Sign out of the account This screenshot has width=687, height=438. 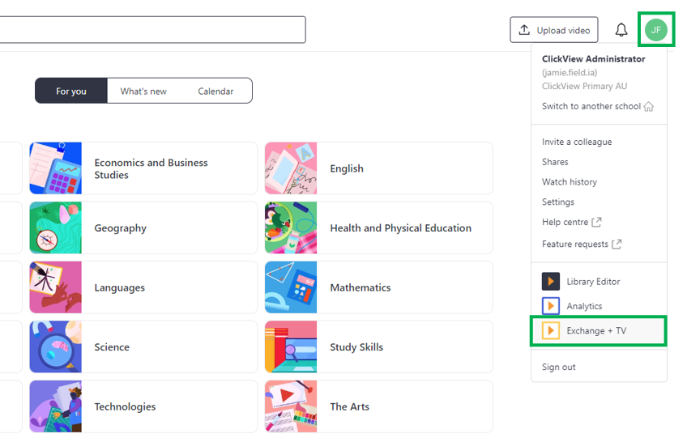click(559, 367)
